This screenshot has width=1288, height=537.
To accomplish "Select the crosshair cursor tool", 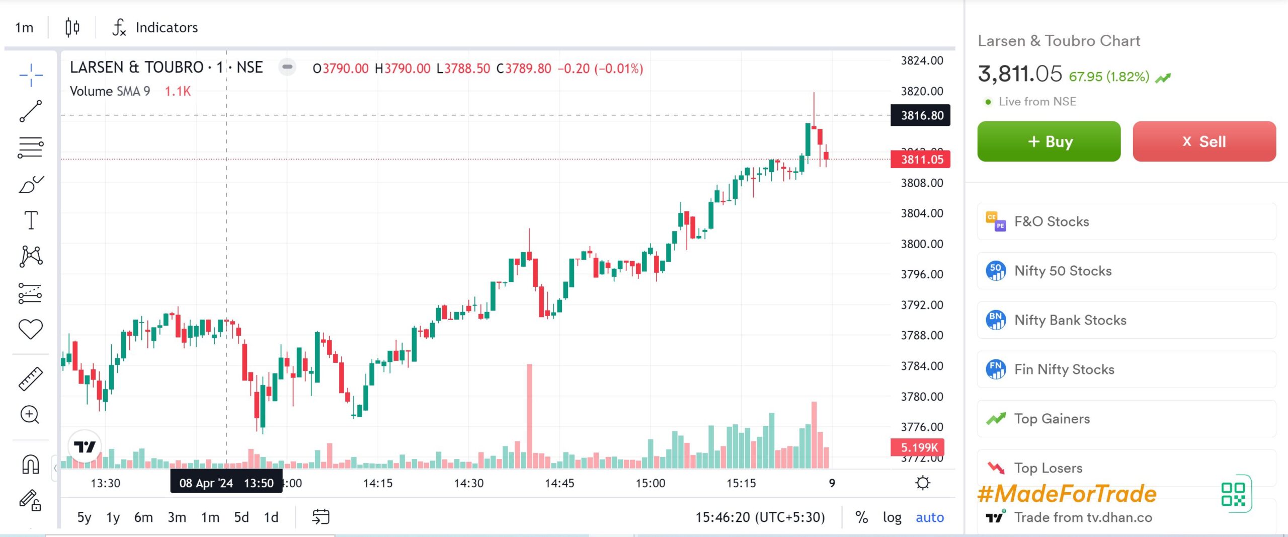I will point(31,75).
